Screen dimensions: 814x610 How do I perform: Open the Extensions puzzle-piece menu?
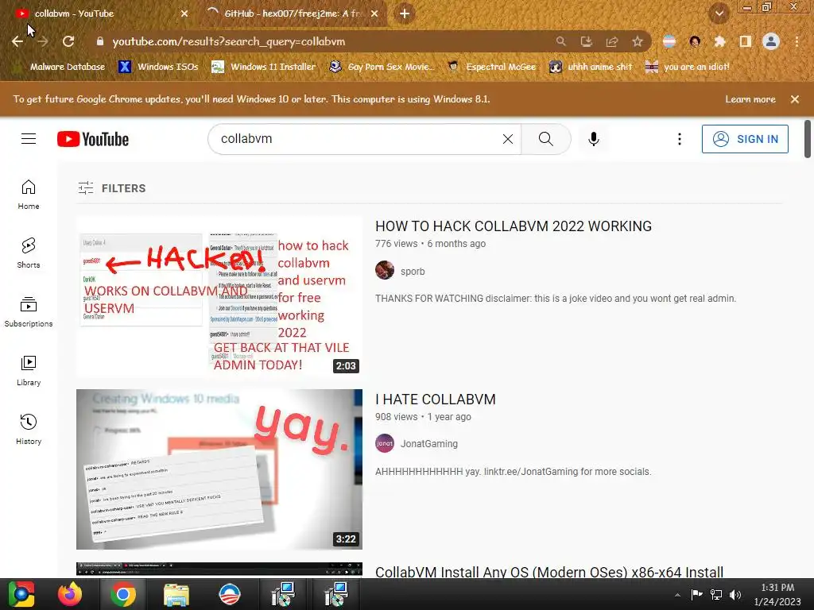coord(719,41)
